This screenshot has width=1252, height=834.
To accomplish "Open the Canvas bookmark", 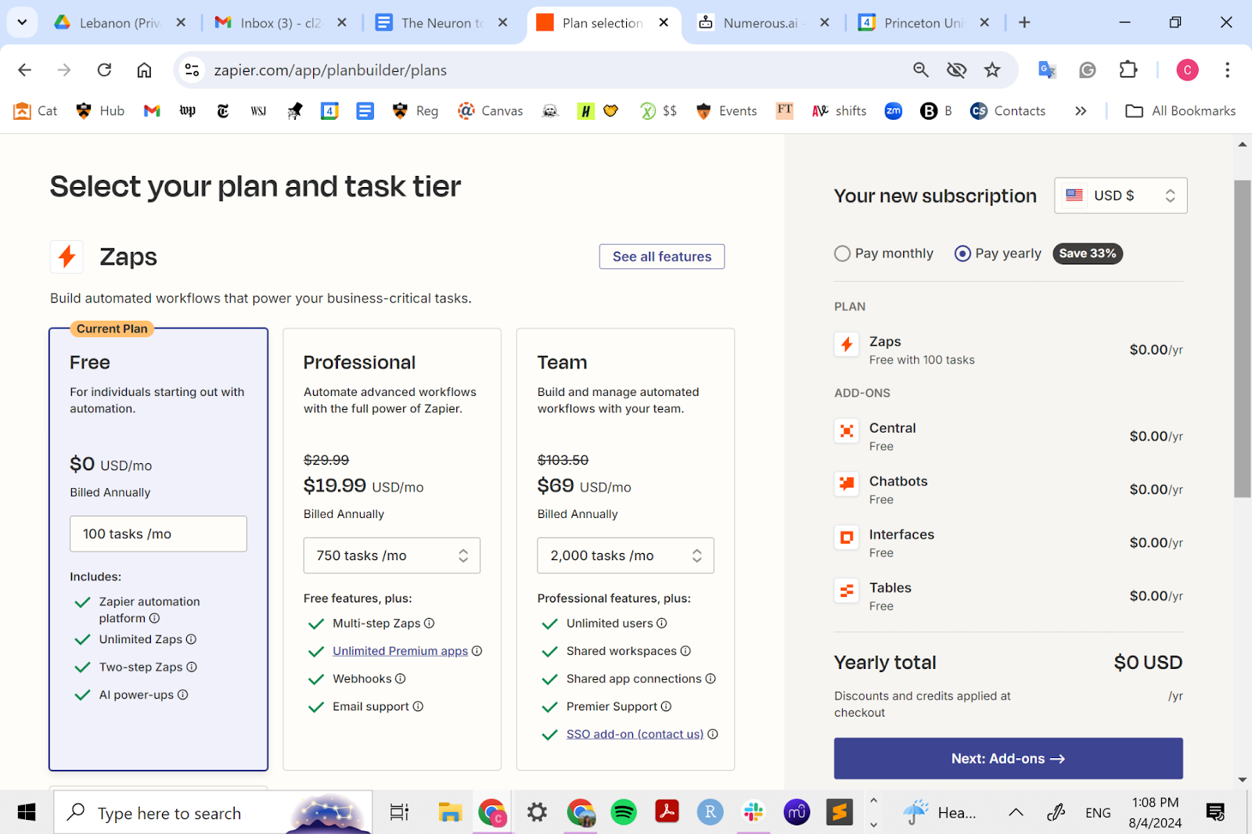I will 491,111.
